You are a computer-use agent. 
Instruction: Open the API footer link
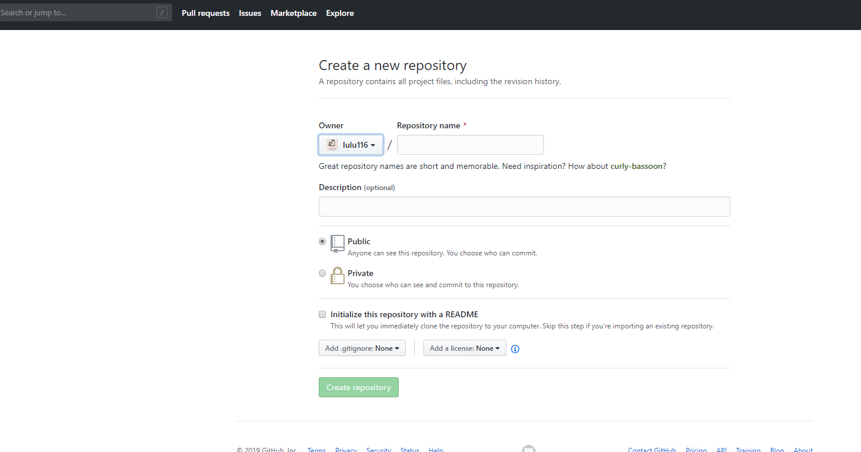(722, 450)
